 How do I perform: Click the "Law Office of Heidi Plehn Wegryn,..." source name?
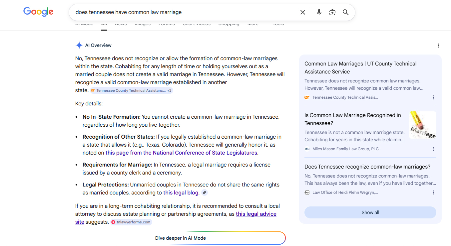345,192
